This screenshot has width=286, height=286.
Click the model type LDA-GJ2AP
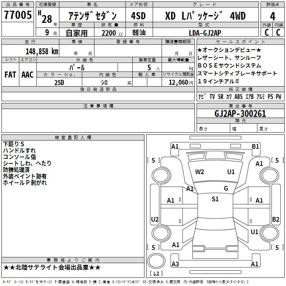point(205,33)
